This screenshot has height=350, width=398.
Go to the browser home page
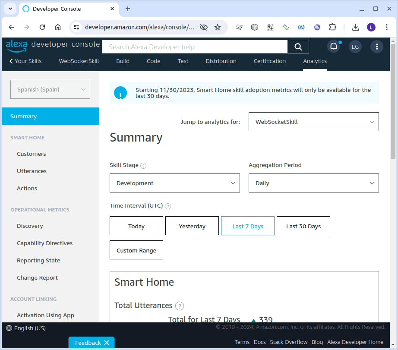[x=58, y=27]
